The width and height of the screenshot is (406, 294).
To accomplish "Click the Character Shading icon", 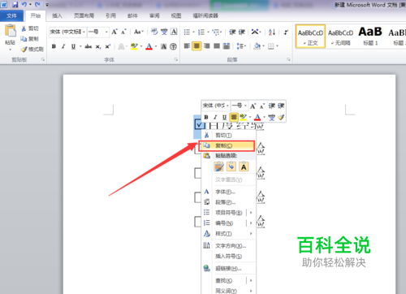I will coord(163,46).
